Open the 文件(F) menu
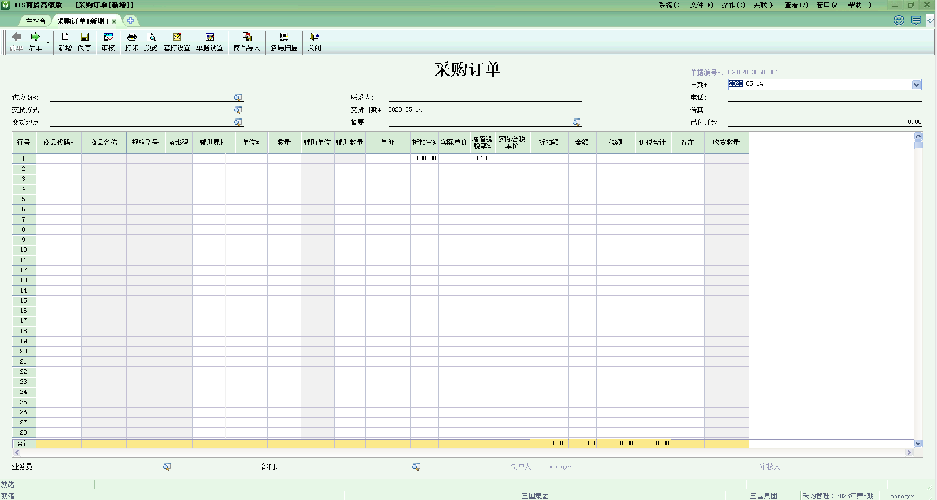The width and height of the screenshot is (937, 500). click(x=702, y=5)
